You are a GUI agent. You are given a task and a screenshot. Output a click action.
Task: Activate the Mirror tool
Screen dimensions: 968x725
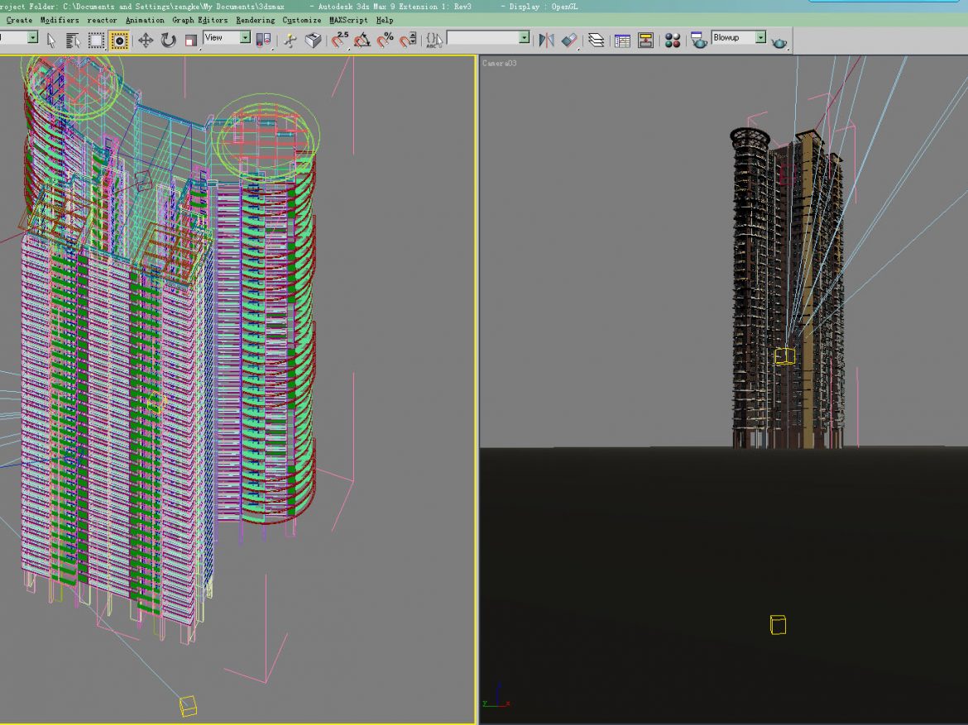pyautogui.click(x=546, y=38)
